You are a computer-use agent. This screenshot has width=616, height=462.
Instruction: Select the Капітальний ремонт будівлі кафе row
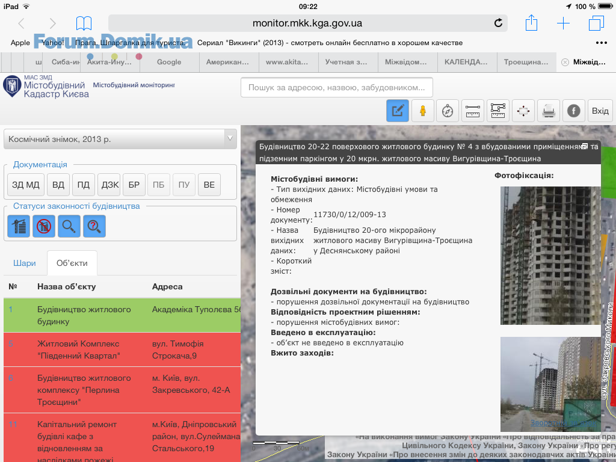pyautogui.click(x=122, y=438)
